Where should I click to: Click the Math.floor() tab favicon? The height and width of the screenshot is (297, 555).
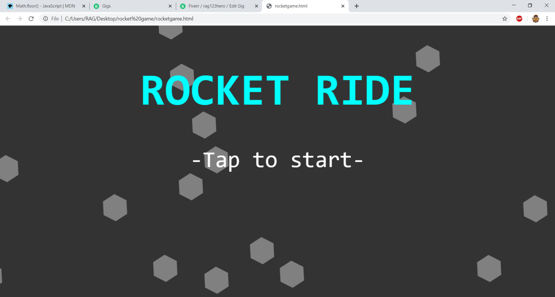tap(10, 6)
